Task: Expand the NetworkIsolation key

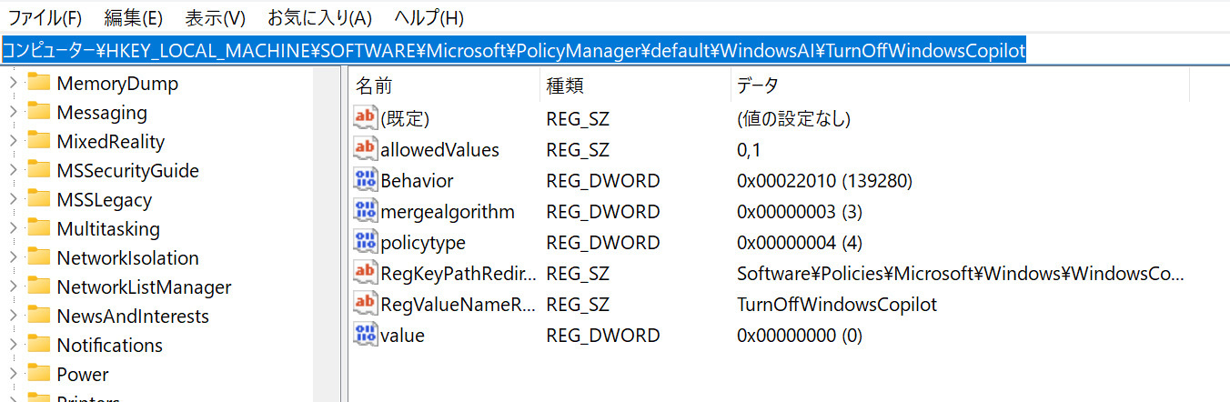Action: coord(13,258)
